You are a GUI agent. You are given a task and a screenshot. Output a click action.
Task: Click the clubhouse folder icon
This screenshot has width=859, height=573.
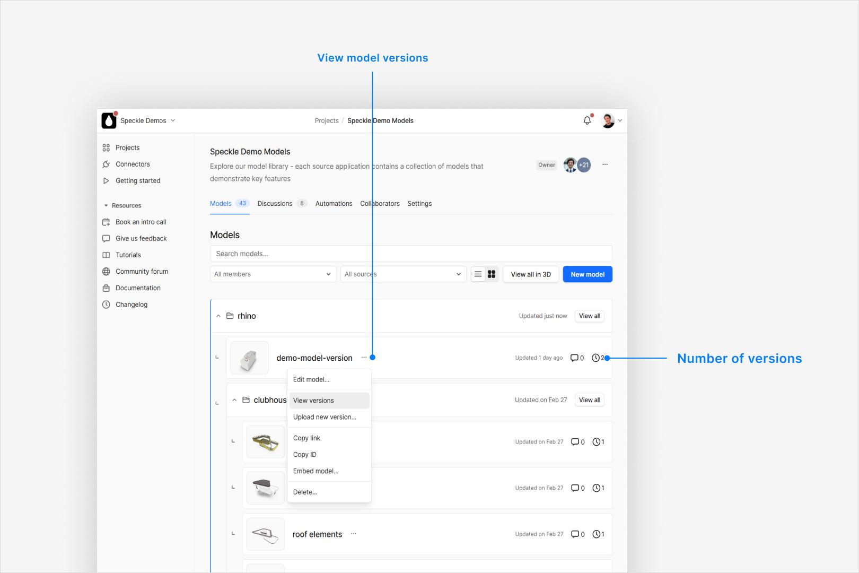pyautogui.click(x=246, y=400)
